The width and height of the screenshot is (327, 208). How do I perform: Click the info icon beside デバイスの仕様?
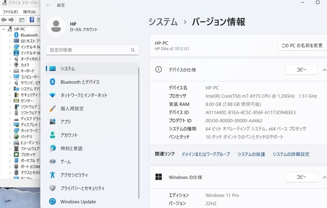[158, 70]
